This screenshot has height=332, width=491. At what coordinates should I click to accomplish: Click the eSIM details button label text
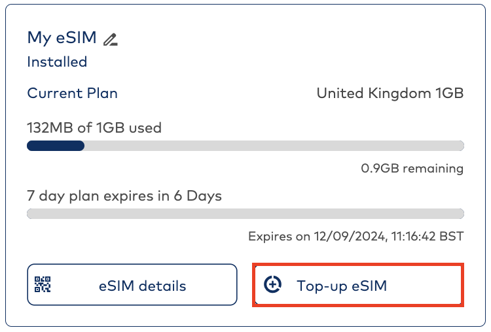(x=142, y=286)
